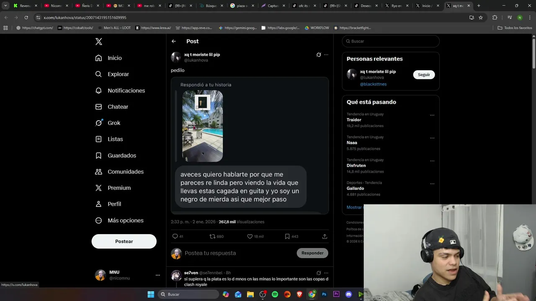Image resolution: width=536 pixels, height=301 pixels.
Task: Open Guardados bookmarks section
Action: pyautogui.click(x=116, y=156)
